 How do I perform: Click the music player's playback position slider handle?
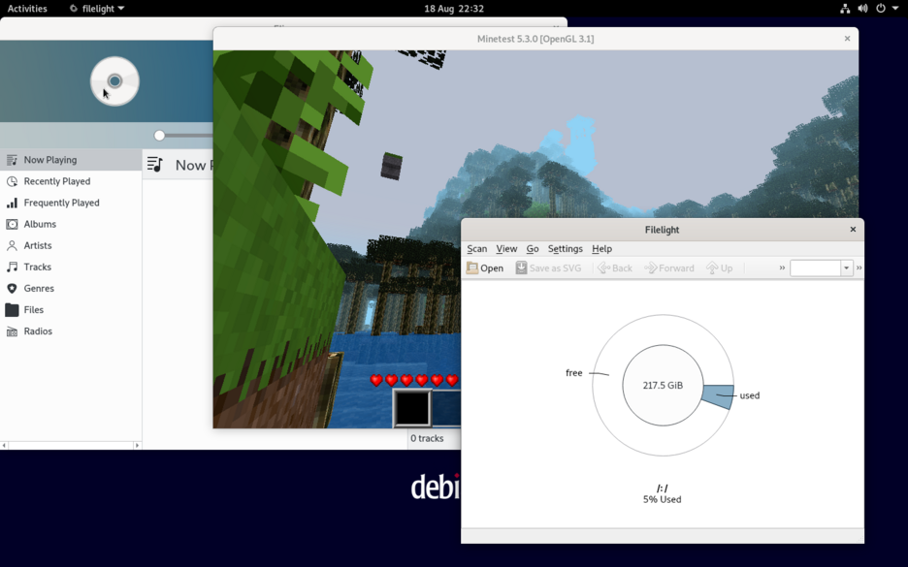pos(159,136)
